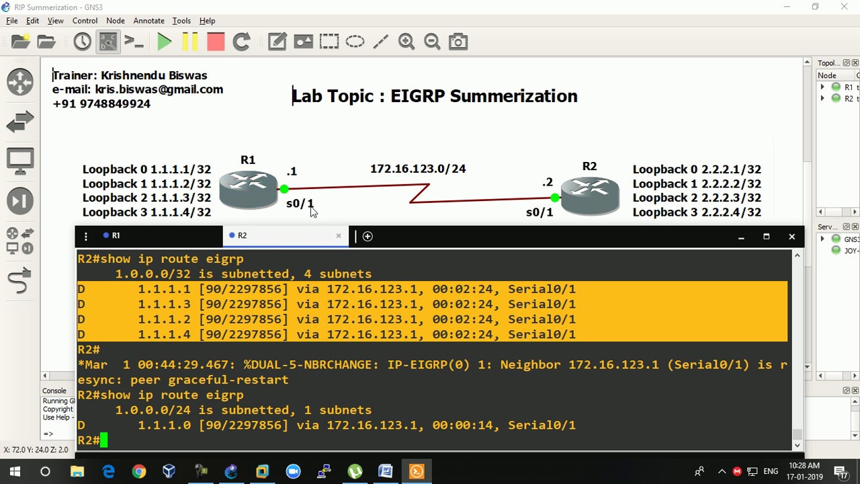The image size is (860, 484).
Task: Close the R2 terminal tab
Action: click(x=339, y=235)
